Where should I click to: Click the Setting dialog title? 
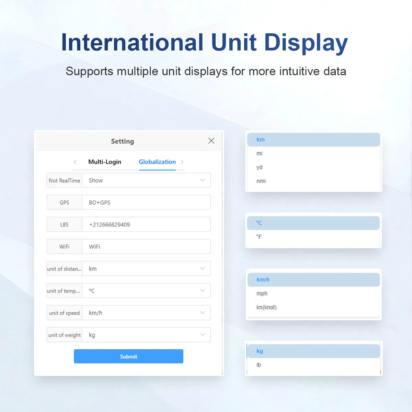pos(123,141)
